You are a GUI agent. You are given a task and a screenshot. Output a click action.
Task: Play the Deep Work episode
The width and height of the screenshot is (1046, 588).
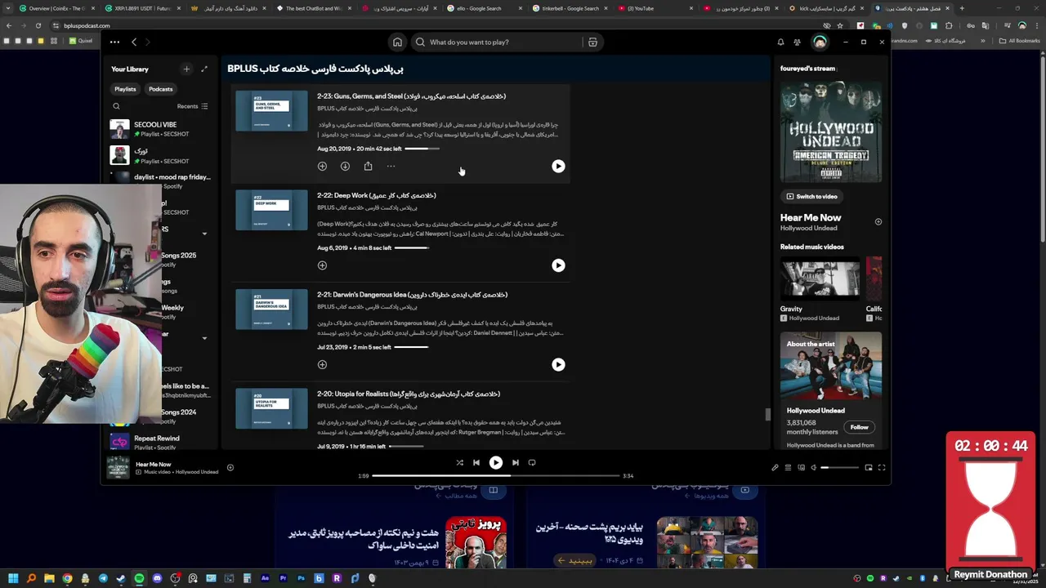point(558,265)
